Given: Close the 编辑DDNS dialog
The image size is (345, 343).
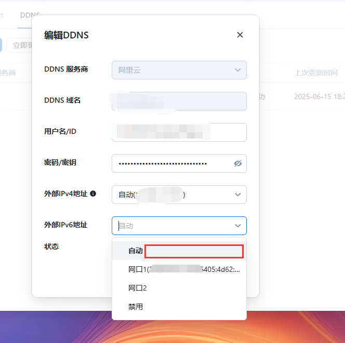Looking at the screenshot, I should [x=240, y=35].
